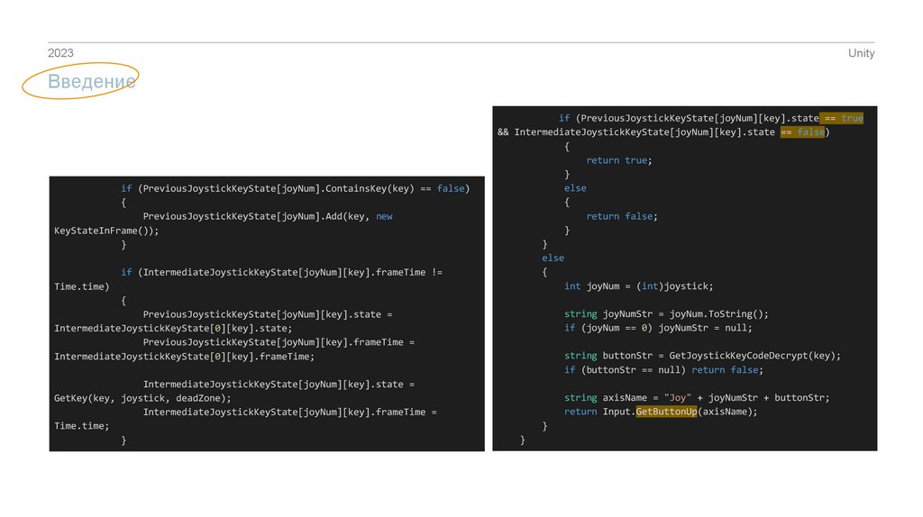The width and height of the screenshot is (923, 517).
Task: Click 'if (joyNum == 0) joyNumStr = null;'
Action: coord(658,328)
